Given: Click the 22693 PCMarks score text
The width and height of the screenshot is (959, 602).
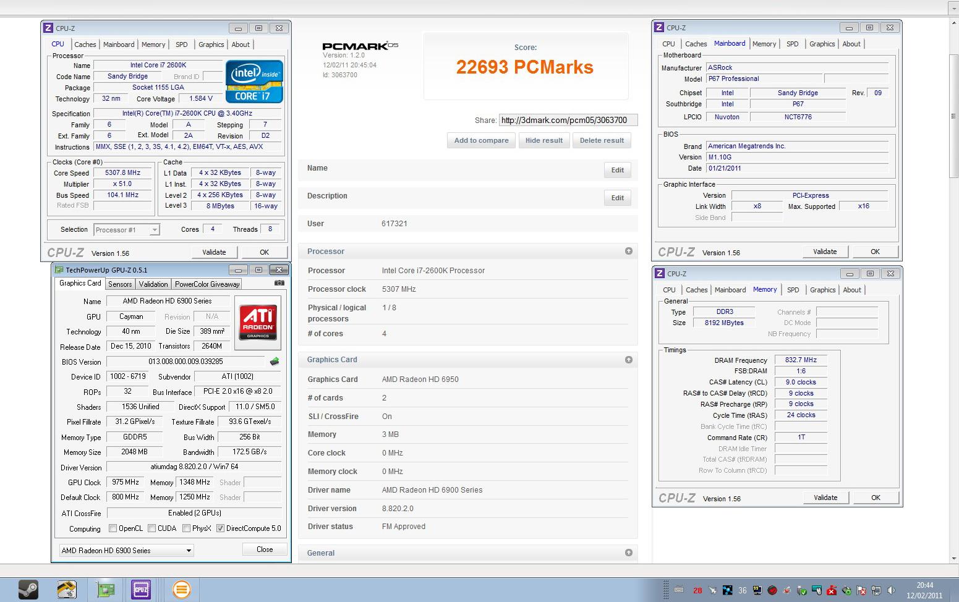Looking at the screenshot, I should [x=524, y=67].
